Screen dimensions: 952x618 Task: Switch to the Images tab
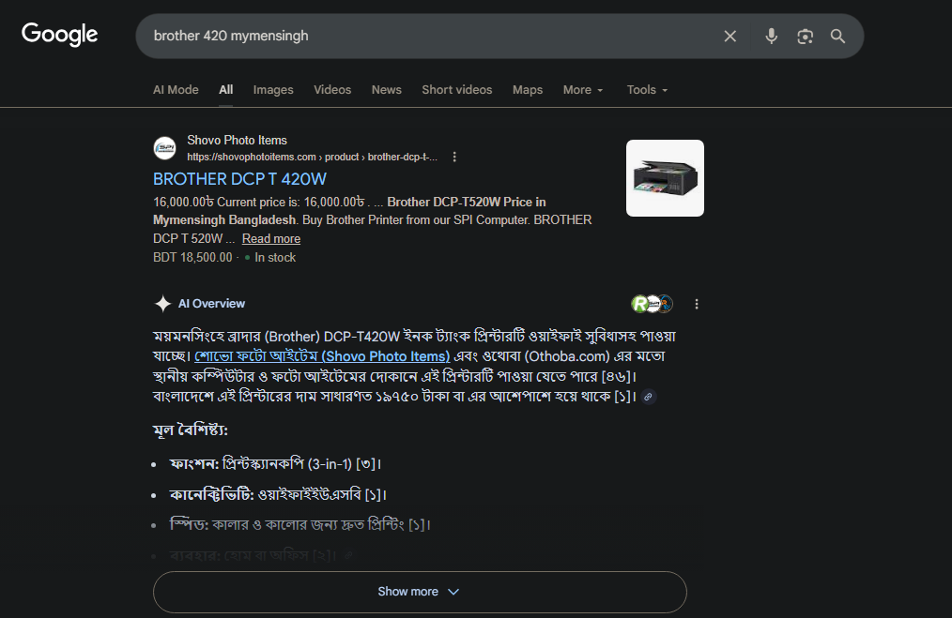[273, 90]
